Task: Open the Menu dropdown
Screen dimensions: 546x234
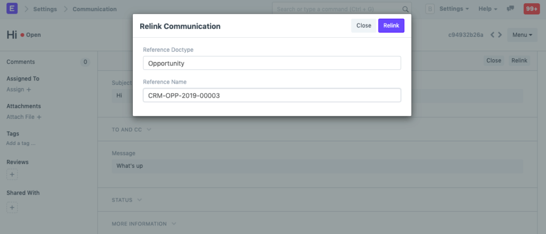Action: pos(522,35)
